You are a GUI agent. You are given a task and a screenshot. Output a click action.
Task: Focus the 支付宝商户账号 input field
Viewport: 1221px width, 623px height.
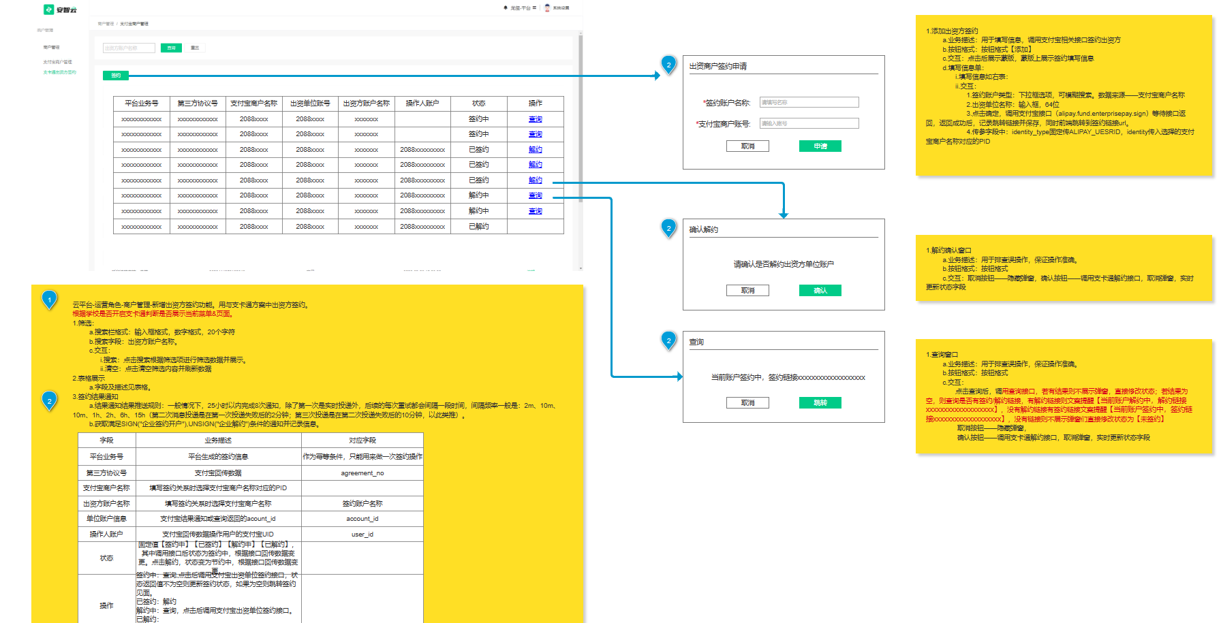click(809, 123)
